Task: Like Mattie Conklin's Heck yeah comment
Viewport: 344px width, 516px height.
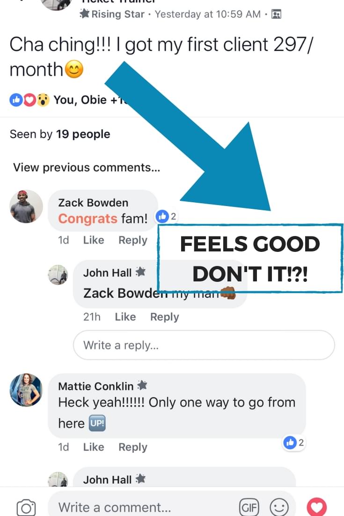Action: [94, 447]
